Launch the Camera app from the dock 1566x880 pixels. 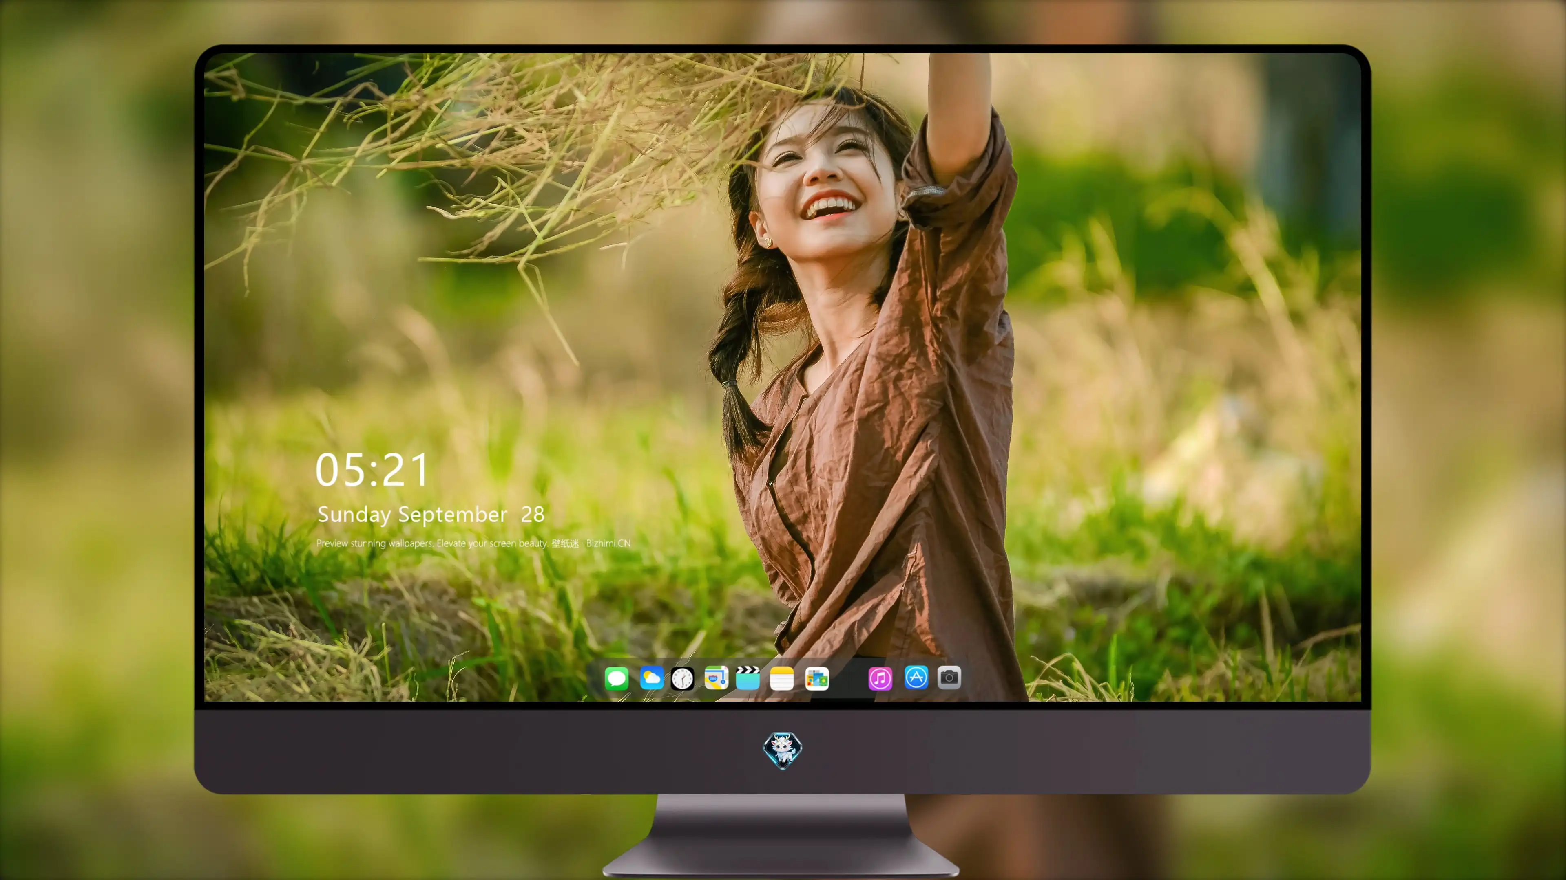click(949, 678)
